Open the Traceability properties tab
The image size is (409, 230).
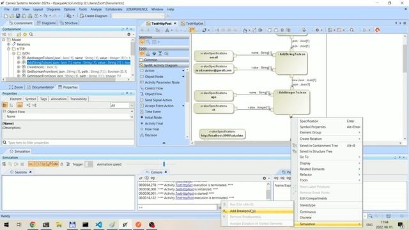click(x=78, y=99)
